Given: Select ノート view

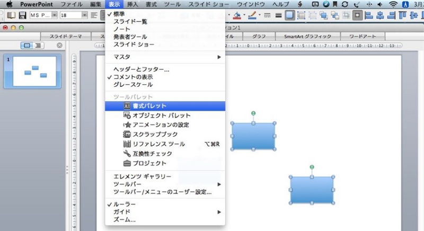Looking at the screenshot, I should 165,29.
